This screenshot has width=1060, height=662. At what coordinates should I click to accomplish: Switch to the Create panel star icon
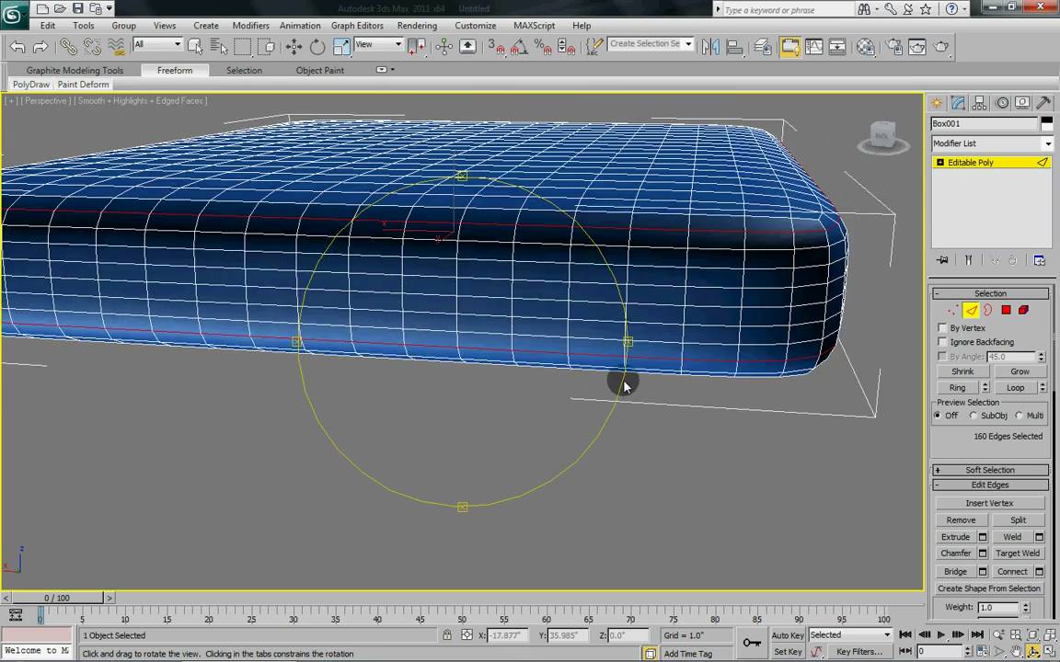coord(937,103)
